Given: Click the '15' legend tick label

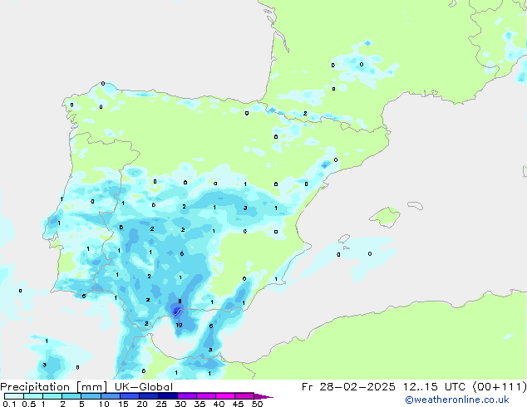Looking at the screenshot, I should (x=123, y=404).
